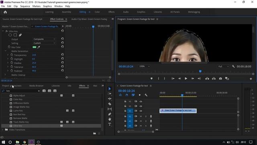
Task: Open playback resolution dropdown Full
Action: pos(223,66)
